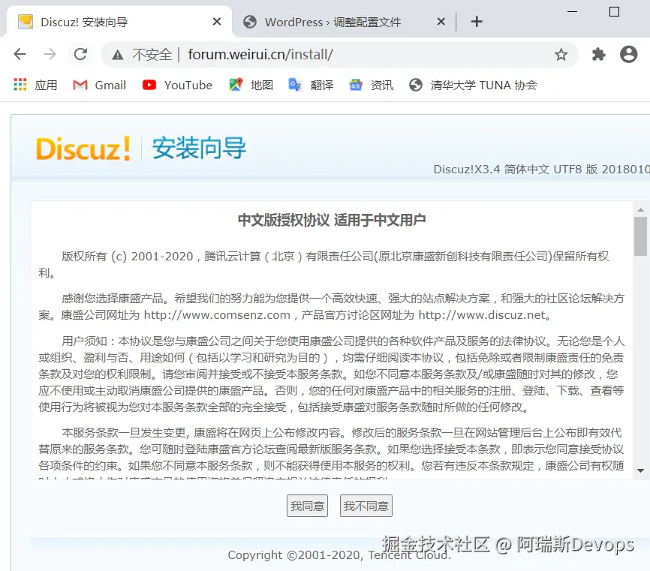The width and height of the screenshot is (650, 571).
Task: Open the user profile avatar icon
Action: click(628, 54)
